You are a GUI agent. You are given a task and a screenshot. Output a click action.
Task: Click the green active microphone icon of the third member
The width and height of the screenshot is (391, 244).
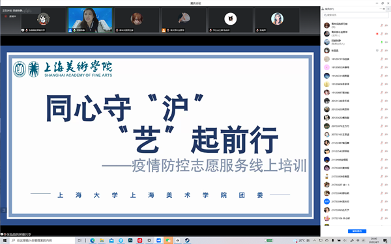[x=381, y=42]
